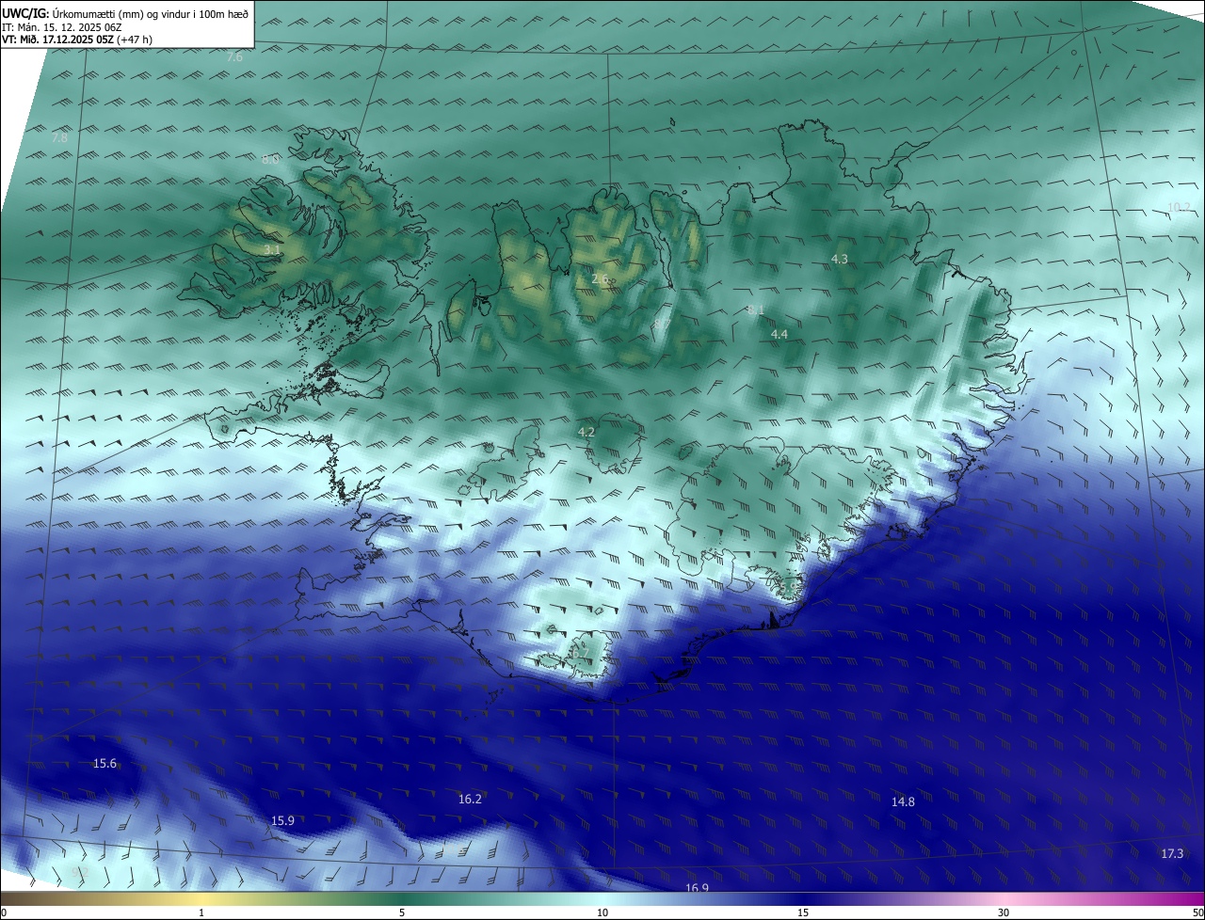This screenshot has height=920, width=1205.
Task: Click the 15.9 value label
Action: (282, 820)
